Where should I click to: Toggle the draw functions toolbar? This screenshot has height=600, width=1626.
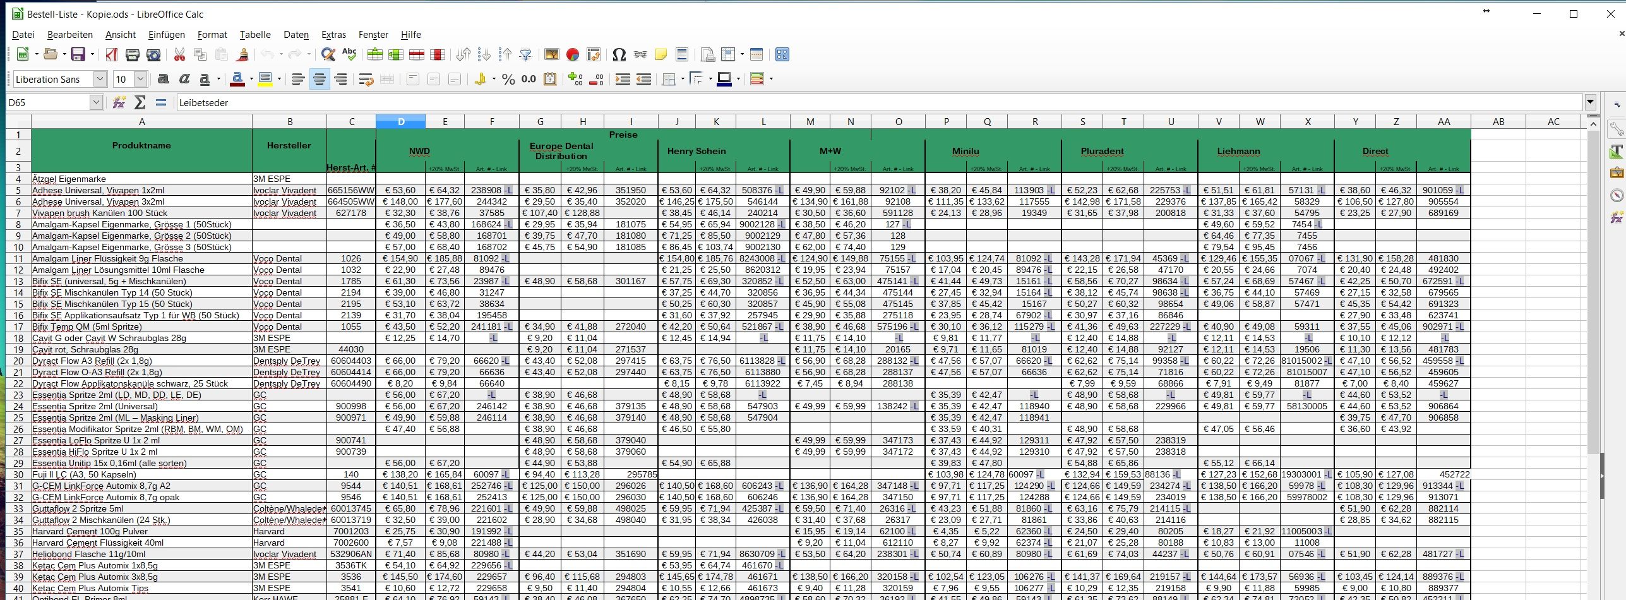[782, 55]
